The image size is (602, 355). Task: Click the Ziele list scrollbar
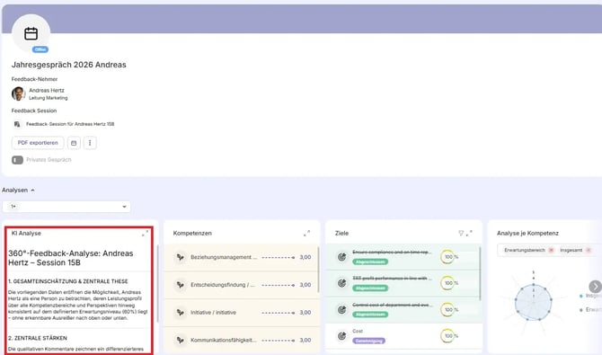click(x=481, y=273)
